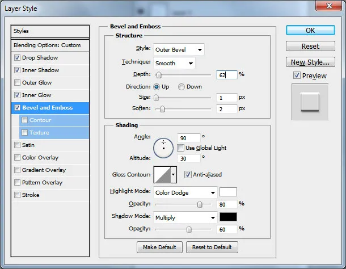The height and width of the screenshot is (269, 346).
Task: Enable the Outer Glow checkbox
Action: [17, 83]
